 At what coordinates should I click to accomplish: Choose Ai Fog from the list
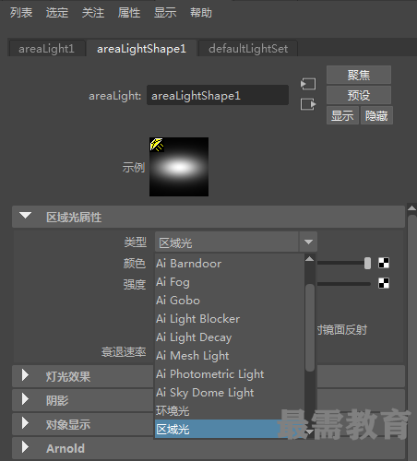click(230, 282)
